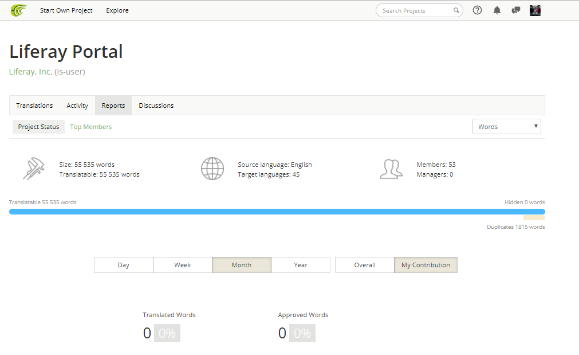579x355 pixels.
Task: Click 'Target languages: 45' text
Action: pos(269,174)
